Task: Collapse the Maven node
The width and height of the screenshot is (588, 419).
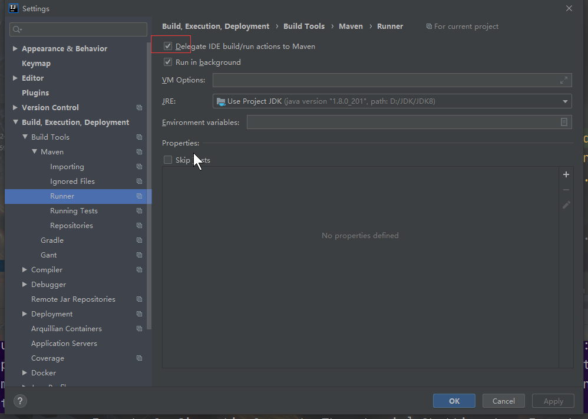Action: 34,151
